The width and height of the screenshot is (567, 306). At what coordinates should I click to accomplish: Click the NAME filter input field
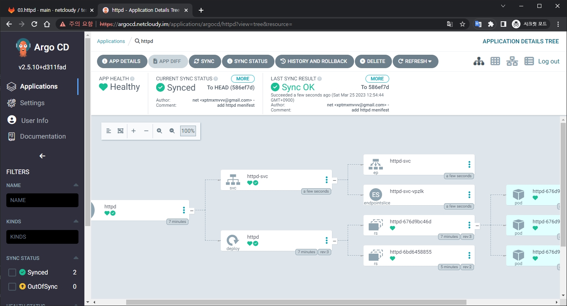(42, 200)
